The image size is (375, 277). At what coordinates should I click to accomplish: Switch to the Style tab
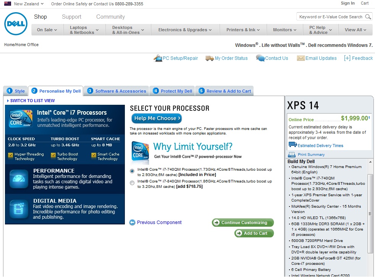16,91
